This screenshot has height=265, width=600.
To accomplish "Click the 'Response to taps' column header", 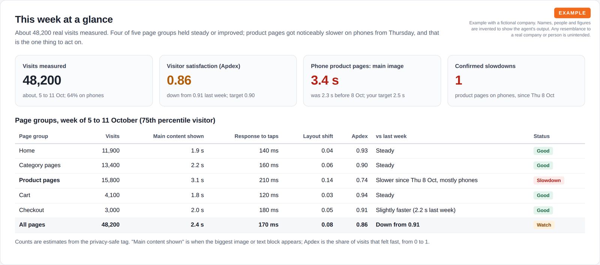I will click(256, 136).
